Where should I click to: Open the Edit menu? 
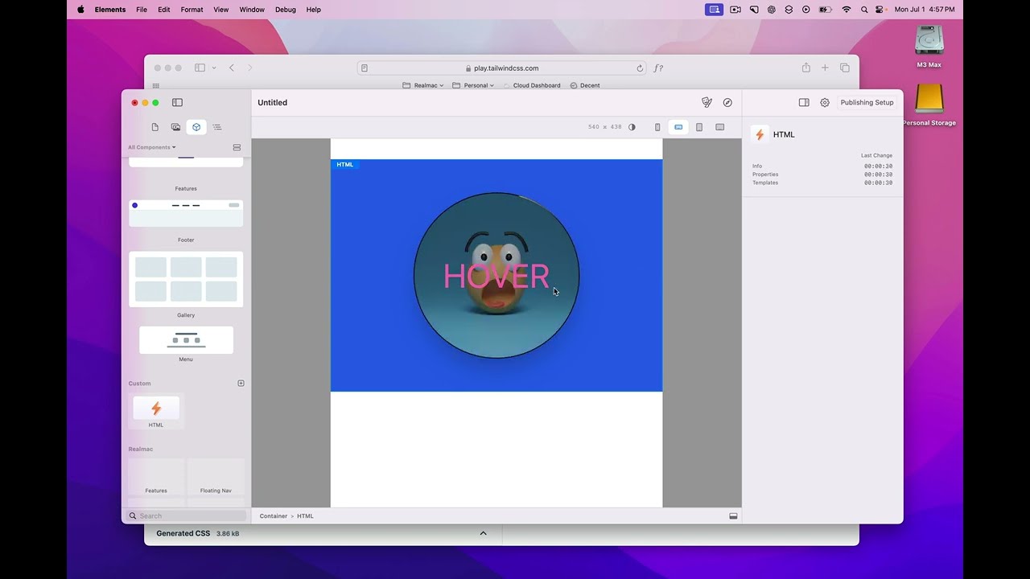tap(164, 10)
